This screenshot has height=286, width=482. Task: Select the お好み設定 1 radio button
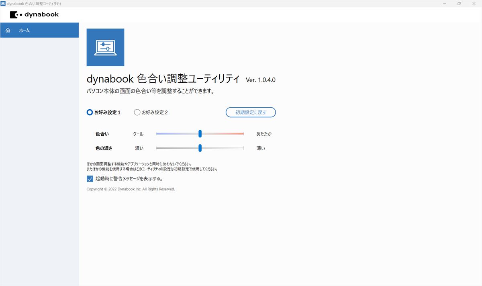[90, 112]
